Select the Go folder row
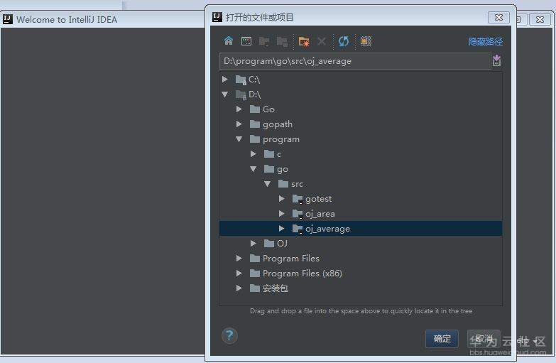Image resolution: width=556 pixels, height=363 pixels. (361, 109)
